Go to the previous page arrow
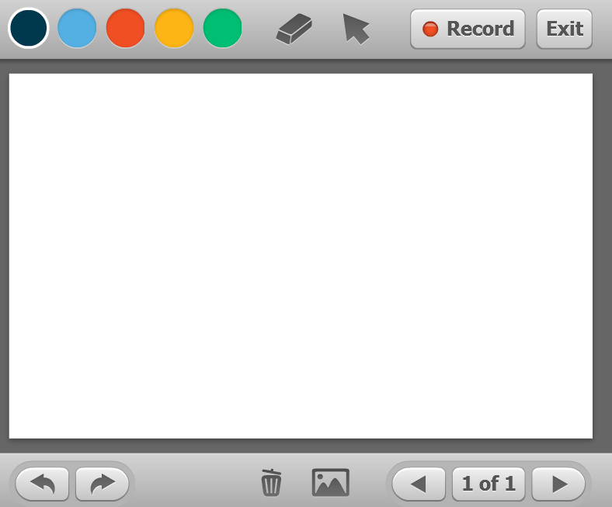 (419, 484)
